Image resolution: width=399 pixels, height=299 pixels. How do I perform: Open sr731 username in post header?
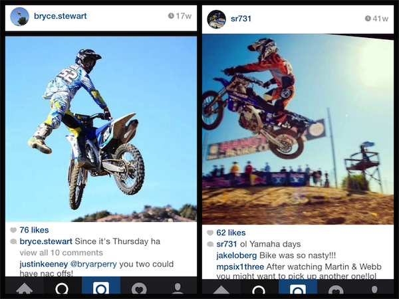pos(241,19)
